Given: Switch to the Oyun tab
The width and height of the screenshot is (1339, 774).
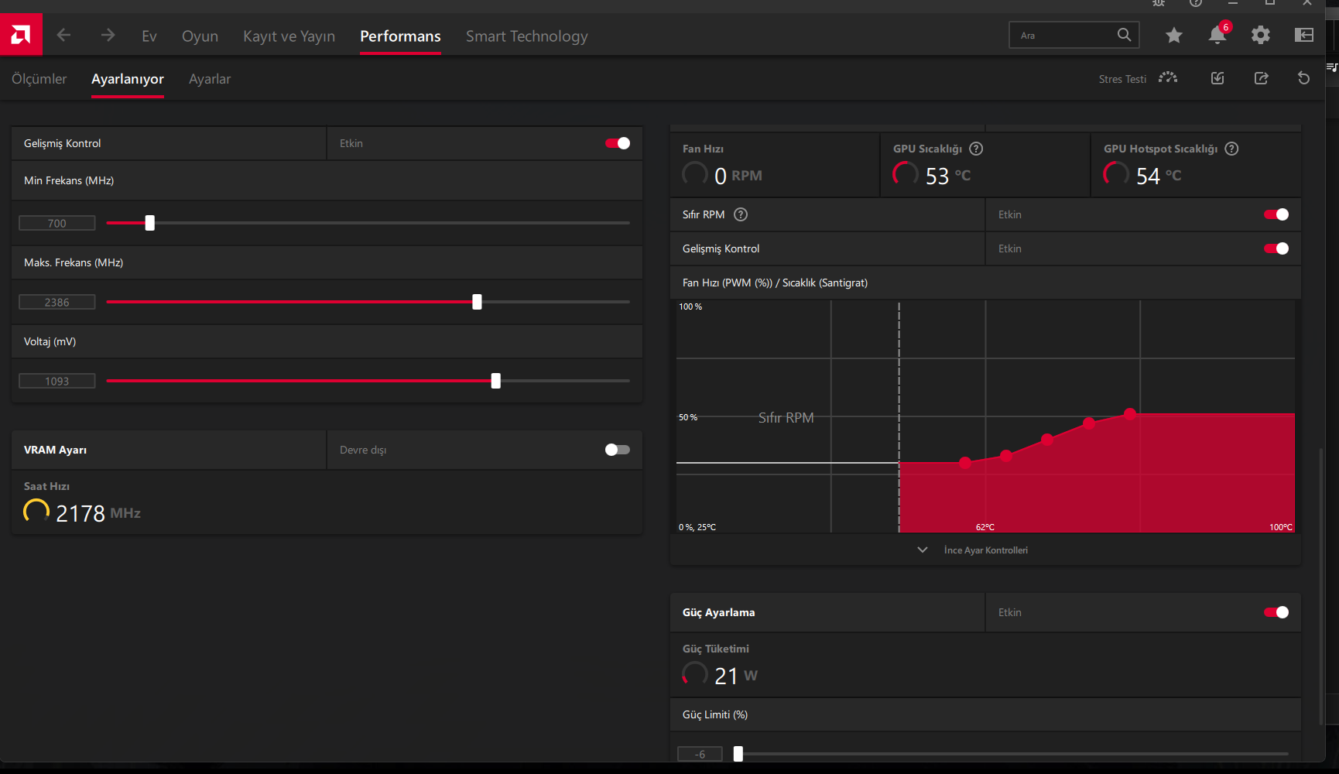Looking at the screenshot, I should pos(200,36).
